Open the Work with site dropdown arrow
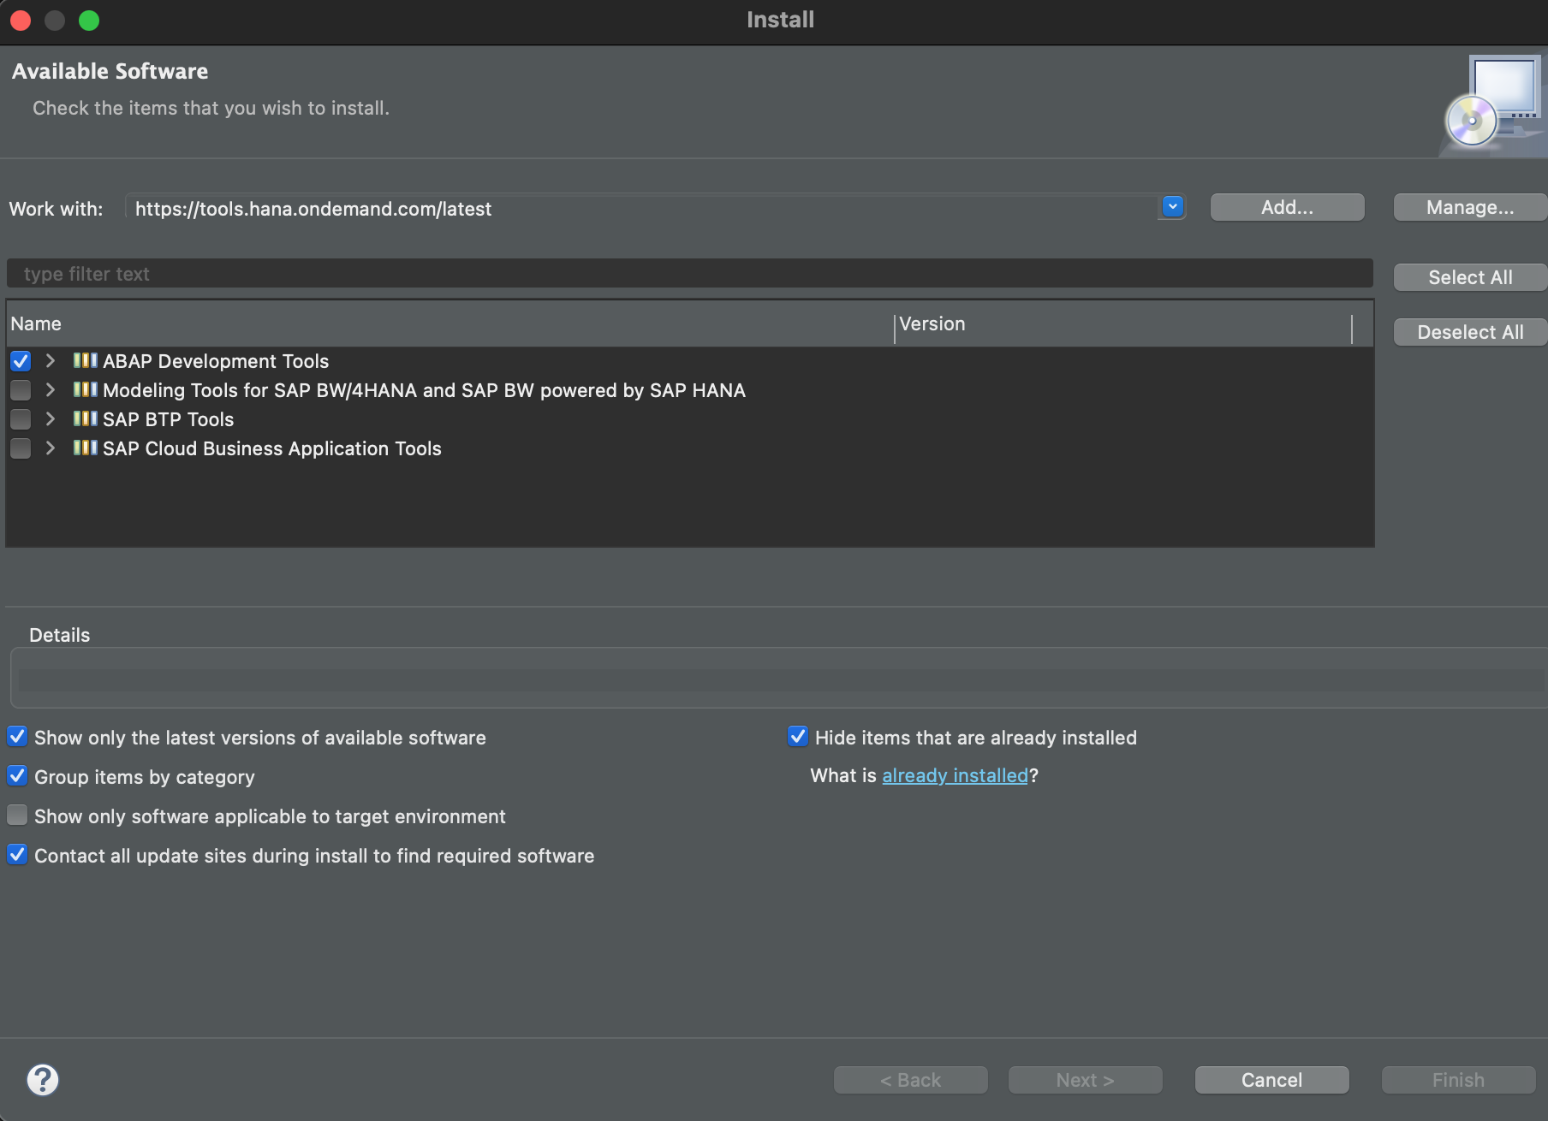This screenshot has height=1121, width=1548. tap(1173, 206)
